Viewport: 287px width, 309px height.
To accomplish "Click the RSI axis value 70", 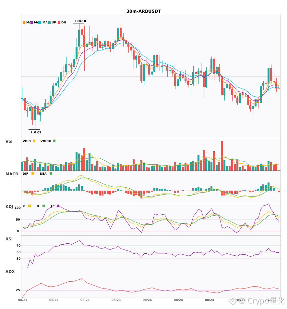I will click(18, 246).
